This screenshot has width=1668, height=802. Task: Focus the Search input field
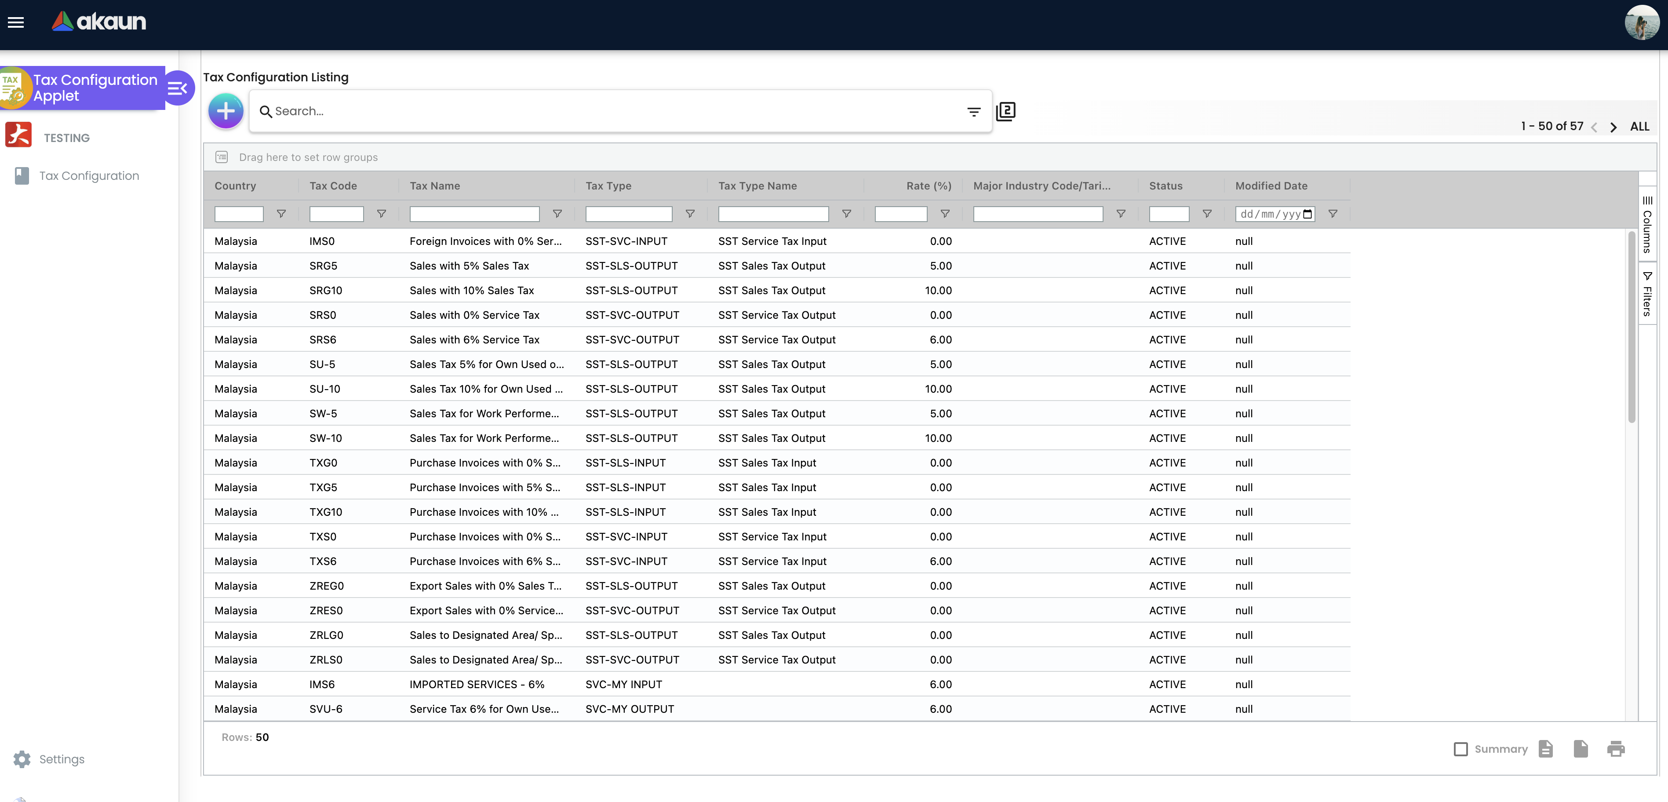coord(615,111)
